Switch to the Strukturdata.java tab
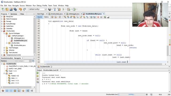 56,14
